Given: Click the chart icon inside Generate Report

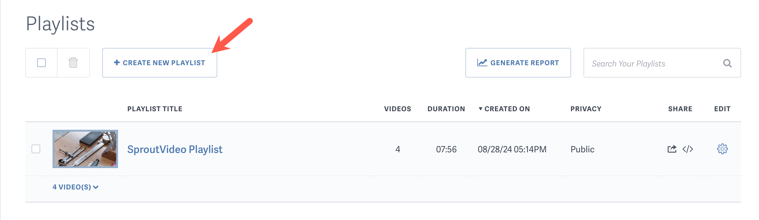Looking at the screenshot, I should point(482,62).
